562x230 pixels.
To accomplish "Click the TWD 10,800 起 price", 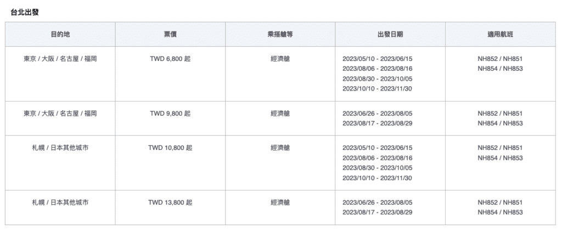I will [x=170, y=148].
